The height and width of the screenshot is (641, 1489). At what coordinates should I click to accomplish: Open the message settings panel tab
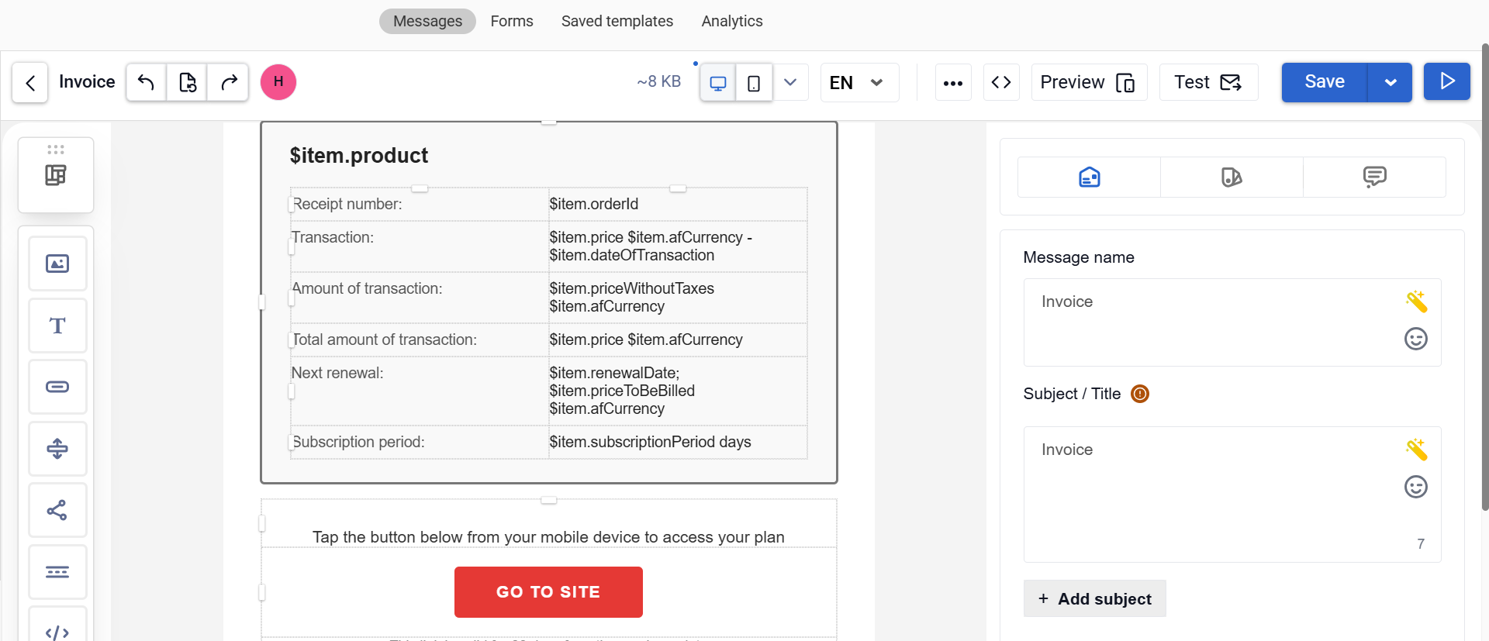coord(1089,177)
